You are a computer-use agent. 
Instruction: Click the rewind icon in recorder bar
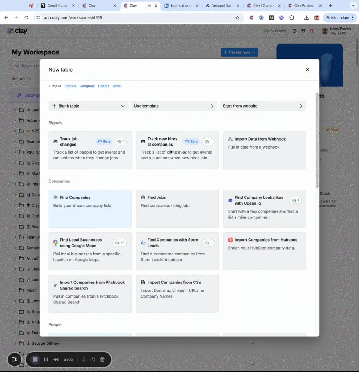pyautogui.click(x=56, y=360)
